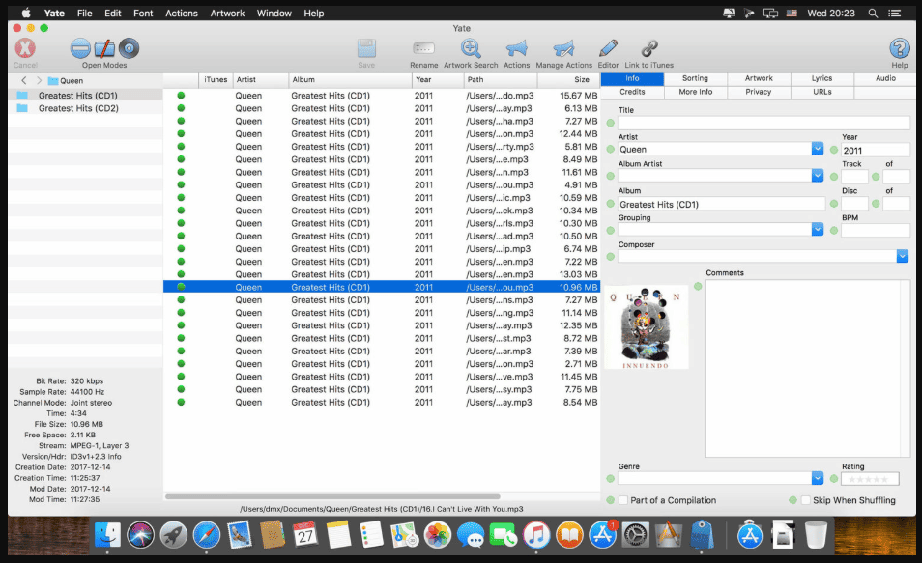922x563 pixels.
Task: Toggle the green indicator beside Year
Action: 834,150
